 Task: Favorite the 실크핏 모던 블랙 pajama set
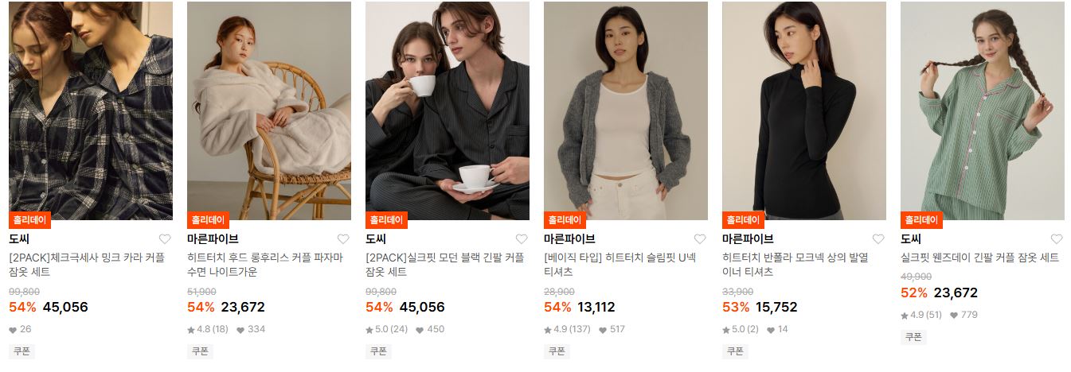(522, 238)
